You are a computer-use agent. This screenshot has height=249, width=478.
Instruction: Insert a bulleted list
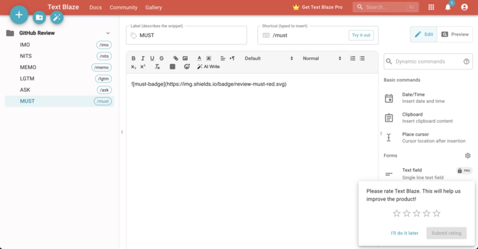click(x=362, y=58)
